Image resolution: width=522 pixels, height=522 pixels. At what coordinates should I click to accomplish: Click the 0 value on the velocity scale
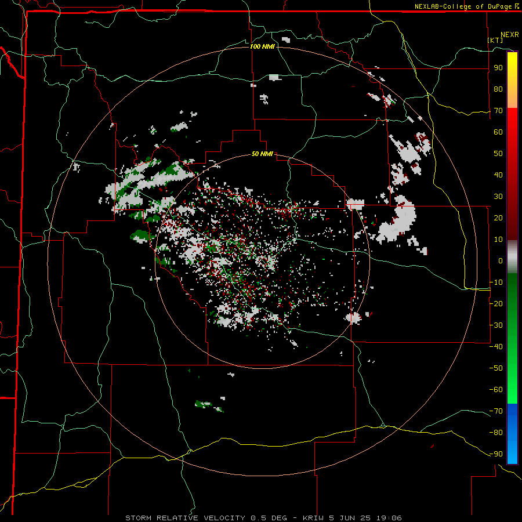pos(501,260)
